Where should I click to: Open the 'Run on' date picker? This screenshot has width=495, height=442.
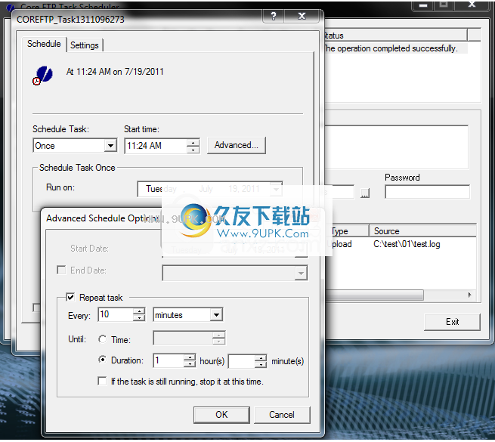(277, 189)
